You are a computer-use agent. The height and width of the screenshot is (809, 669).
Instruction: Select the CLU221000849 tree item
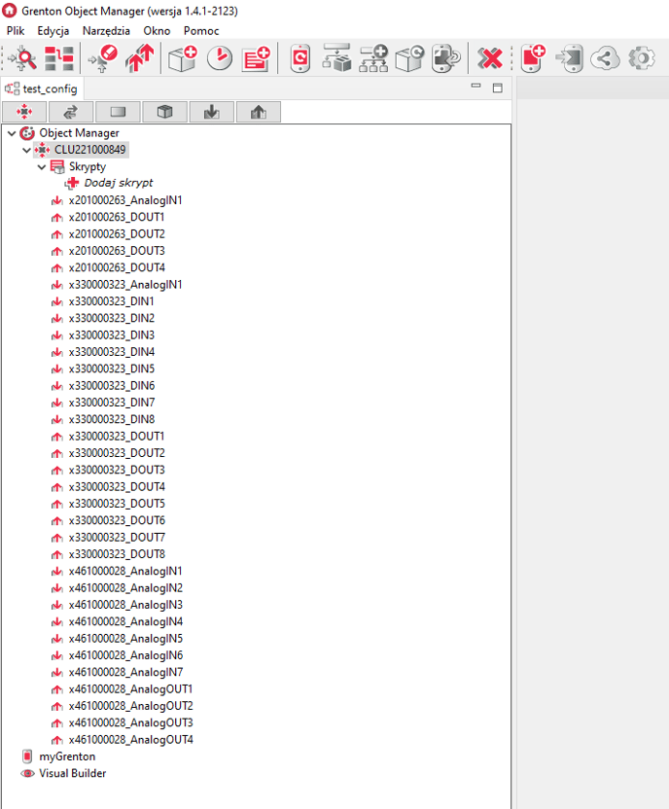[x=89, y=150]
